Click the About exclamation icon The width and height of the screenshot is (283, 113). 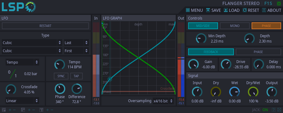(x=264, y=10)
